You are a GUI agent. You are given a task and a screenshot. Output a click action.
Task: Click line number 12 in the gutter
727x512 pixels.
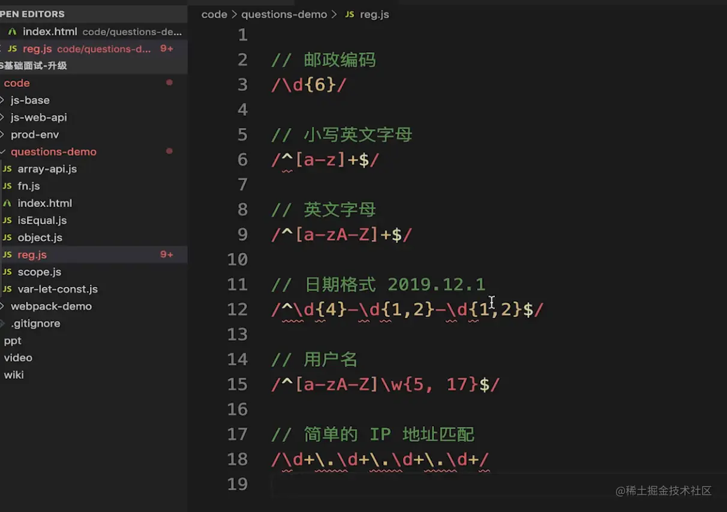click(238, 309)
